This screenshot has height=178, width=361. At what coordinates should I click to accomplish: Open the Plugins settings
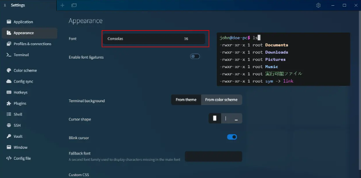pos(29,103)
